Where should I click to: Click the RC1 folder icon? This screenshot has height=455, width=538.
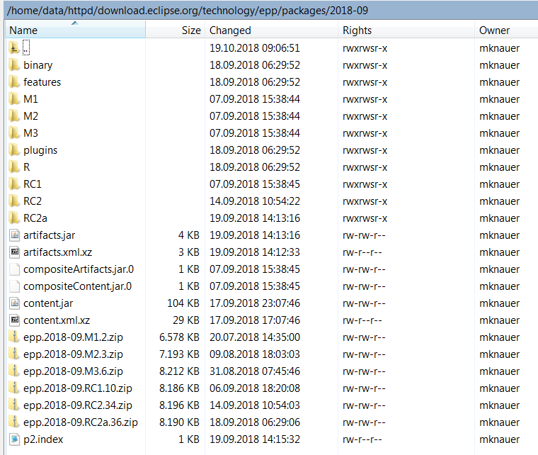[14, 184]
